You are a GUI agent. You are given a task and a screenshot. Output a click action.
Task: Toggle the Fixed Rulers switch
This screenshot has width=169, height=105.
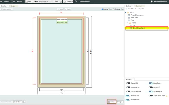(151, 83)
